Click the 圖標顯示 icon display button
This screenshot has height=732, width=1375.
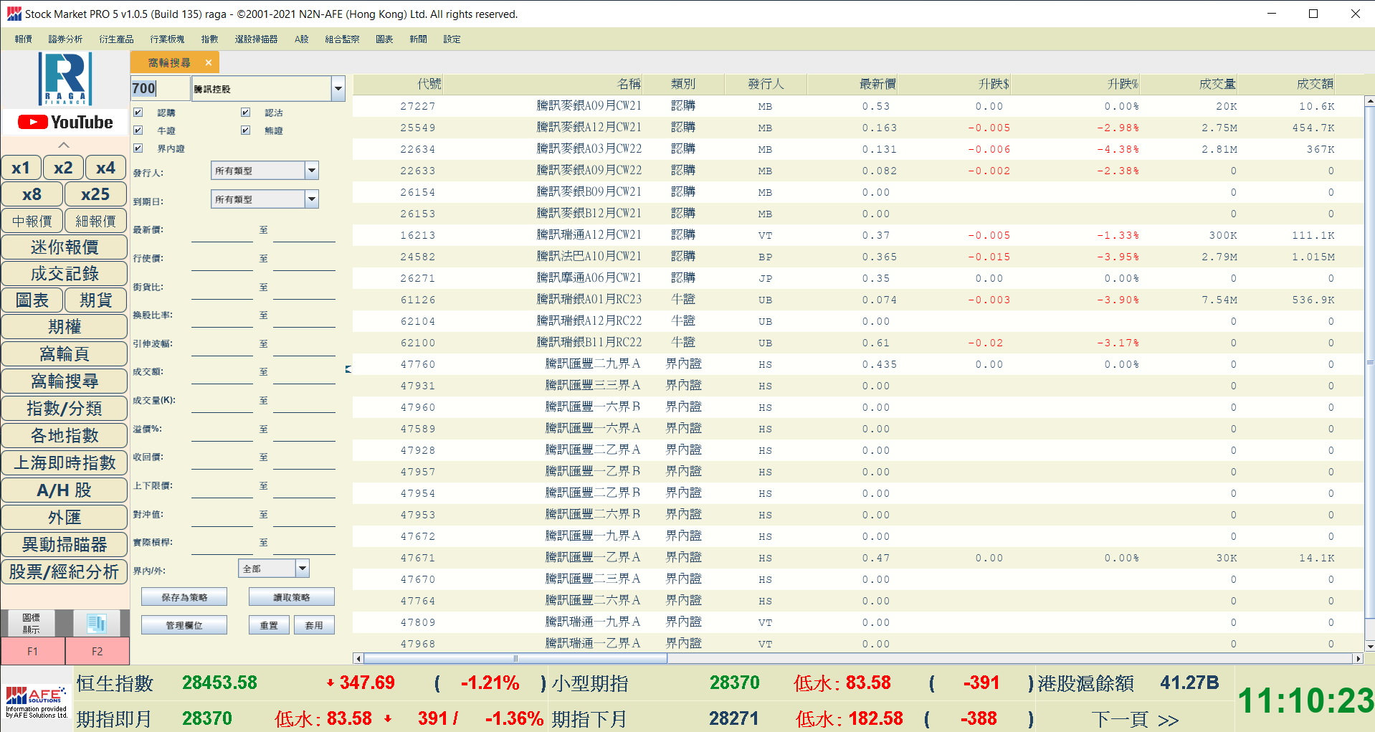point(32,623)
